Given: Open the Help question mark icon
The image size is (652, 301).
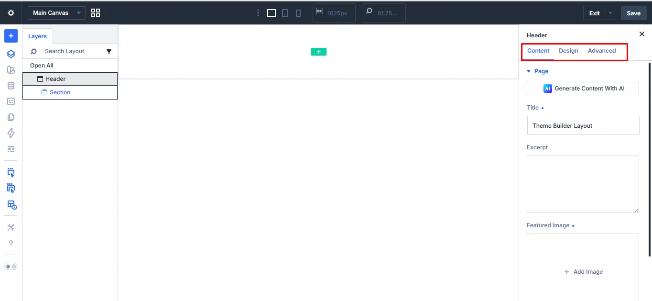Looking at the screenshot, I should [x=11, y=243].
